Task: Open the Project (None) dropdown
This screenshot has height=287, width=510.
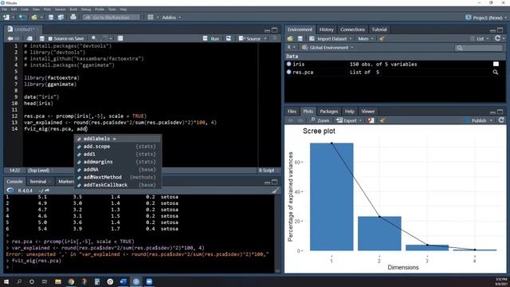Action: coord(486,18)
